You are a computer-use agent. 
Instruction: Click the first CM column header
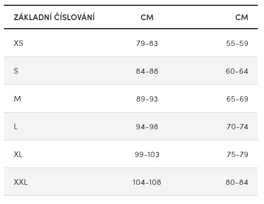pos(147,17)
